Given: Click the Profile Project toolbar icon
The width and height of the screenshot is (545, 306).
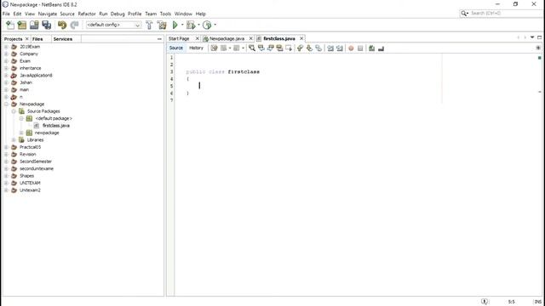Looking at the screenshot, I should coord(207,25).
